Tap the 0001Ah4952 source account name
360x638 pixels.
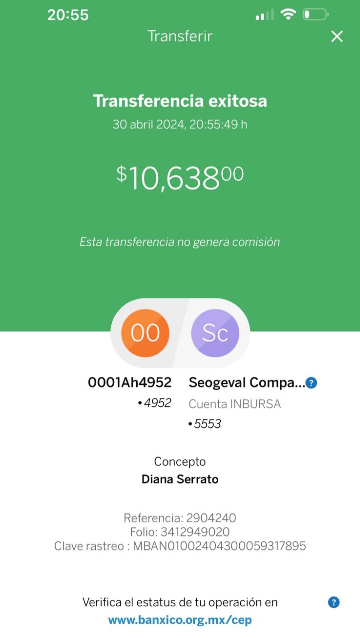(x=130, y=382)
